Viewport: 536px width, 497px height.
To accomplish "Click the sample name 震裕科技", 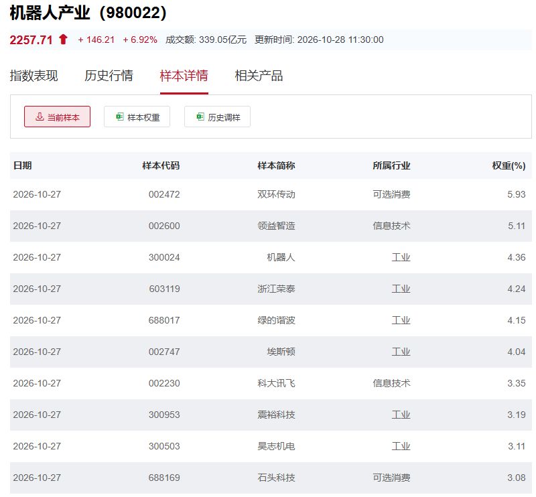I will click(276, 415).
